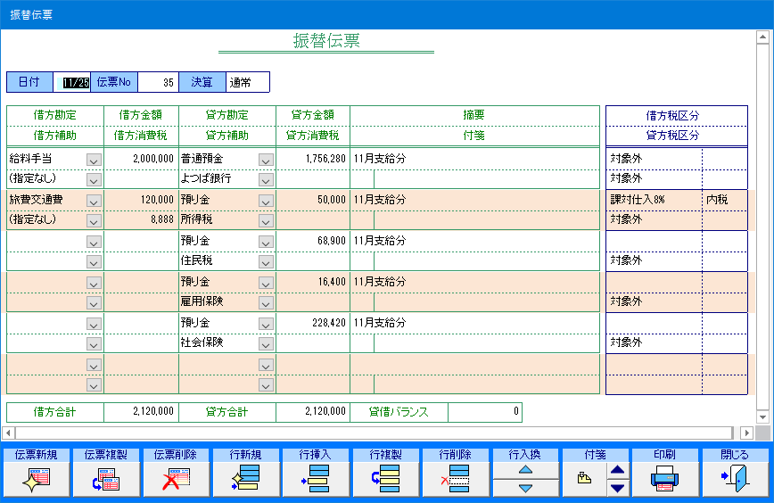The image size is (774, 503).
Task: Click the 借方合計 value 2,120,000
Action: [x=141, y=411]
